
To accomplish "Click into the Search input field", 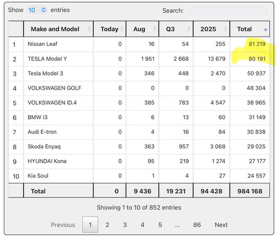I will coord(228,10).
